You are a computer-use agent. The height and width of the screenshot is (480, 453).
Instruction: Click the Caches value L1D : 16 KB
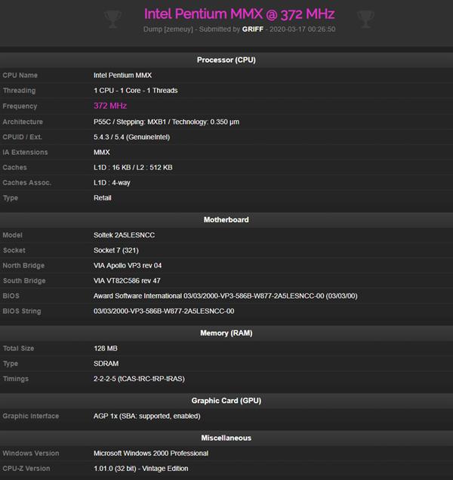point(133,168)
